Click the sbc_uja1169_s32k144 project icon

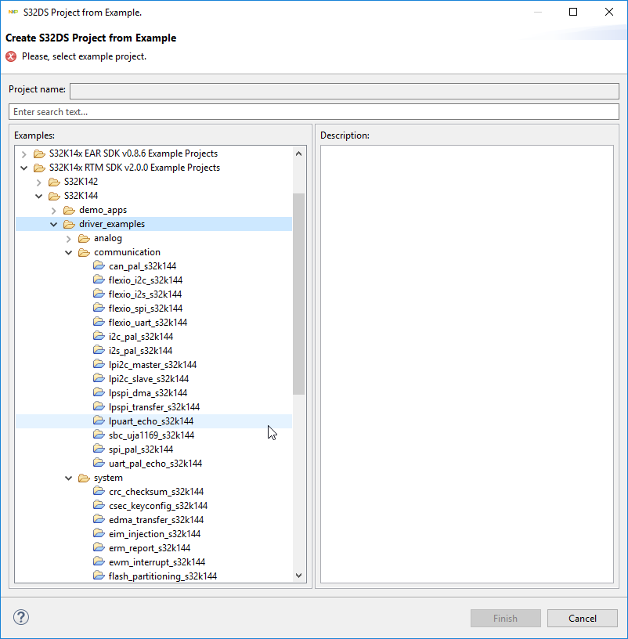(99, 435)
